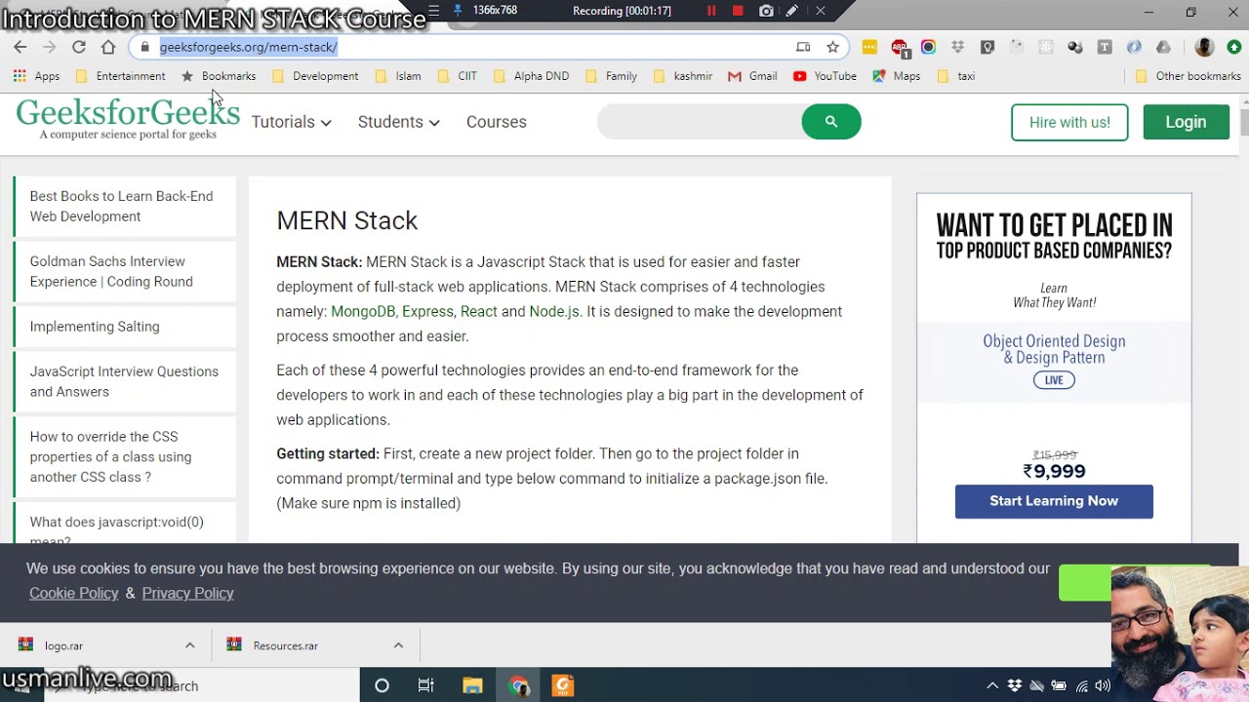Screen dimensions: 1249x702
Task: Bookmark this page with the star
Action: 832,47
